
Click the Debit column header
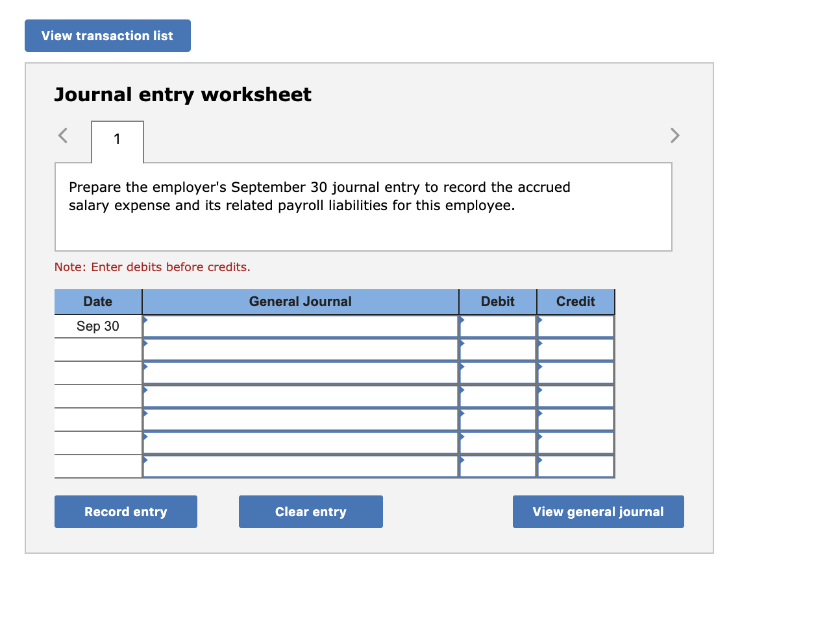[x=497, y=301]
